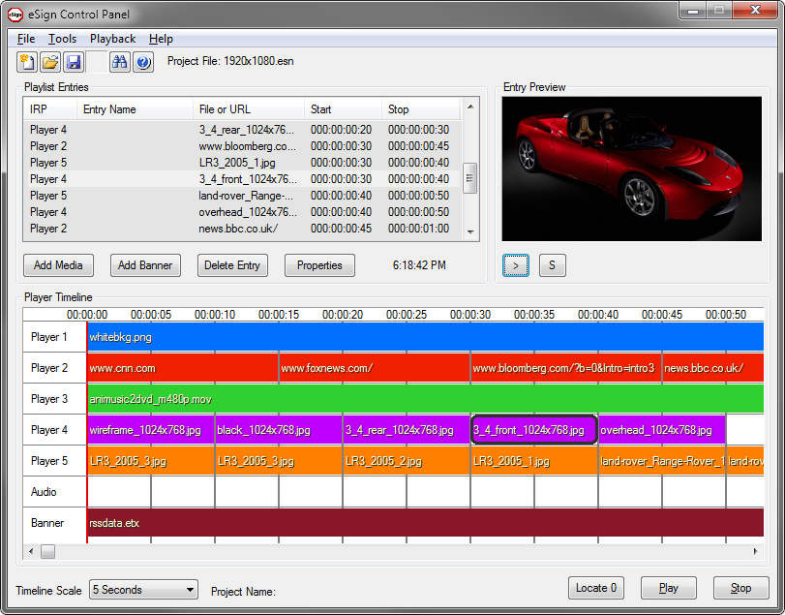Open the Playback menu
The width and height of the screenshot is (785, 615).
coord(112,39)
